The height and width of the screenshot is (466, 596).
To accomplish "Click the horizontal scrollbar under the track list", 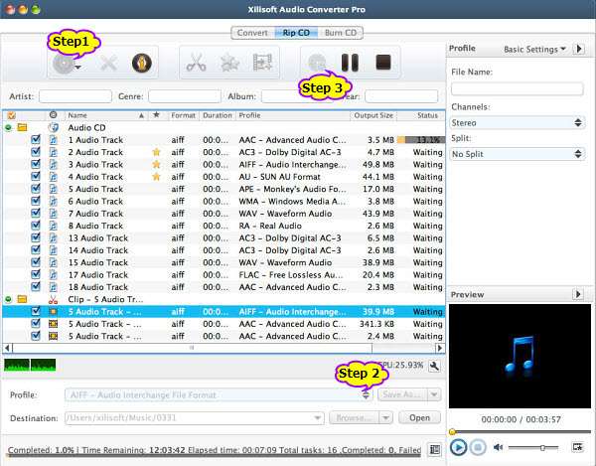I will pos(192,348).
